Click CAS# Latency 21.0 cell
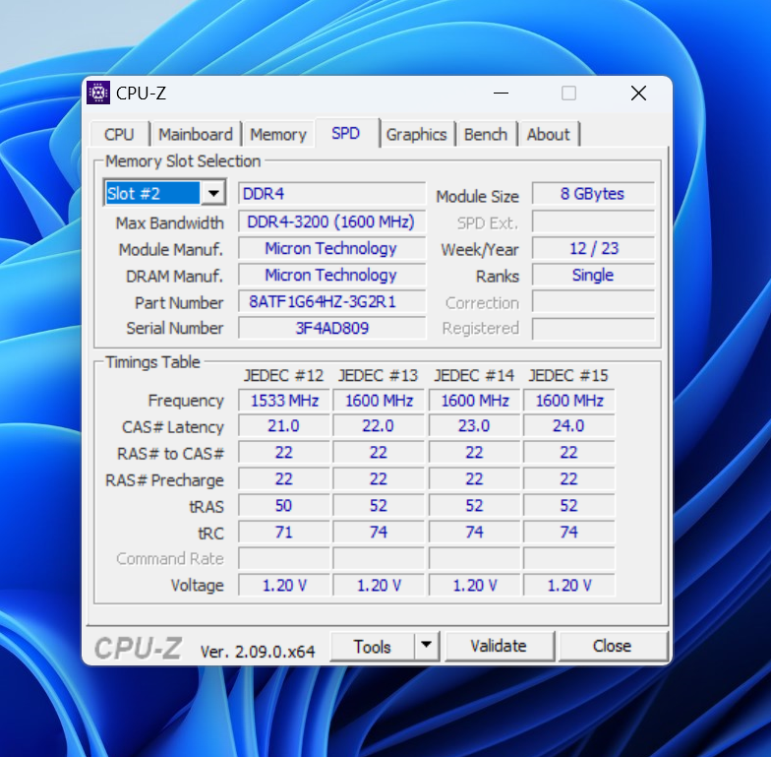The height and width of the screenshot is (757, 771). click(284, 425)
